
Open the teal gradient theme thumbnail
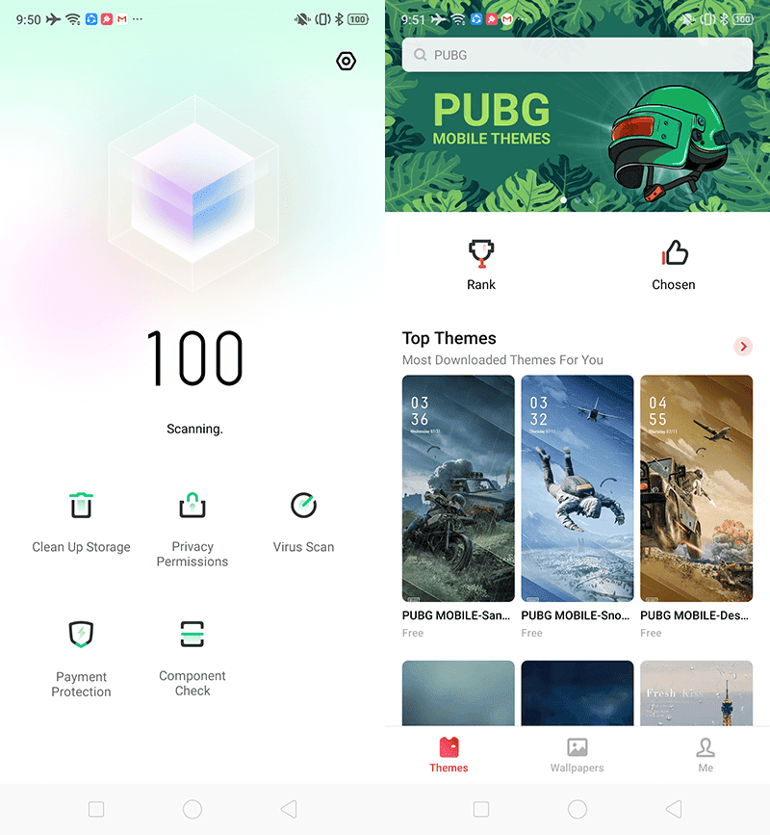click(x=458, y=692)
